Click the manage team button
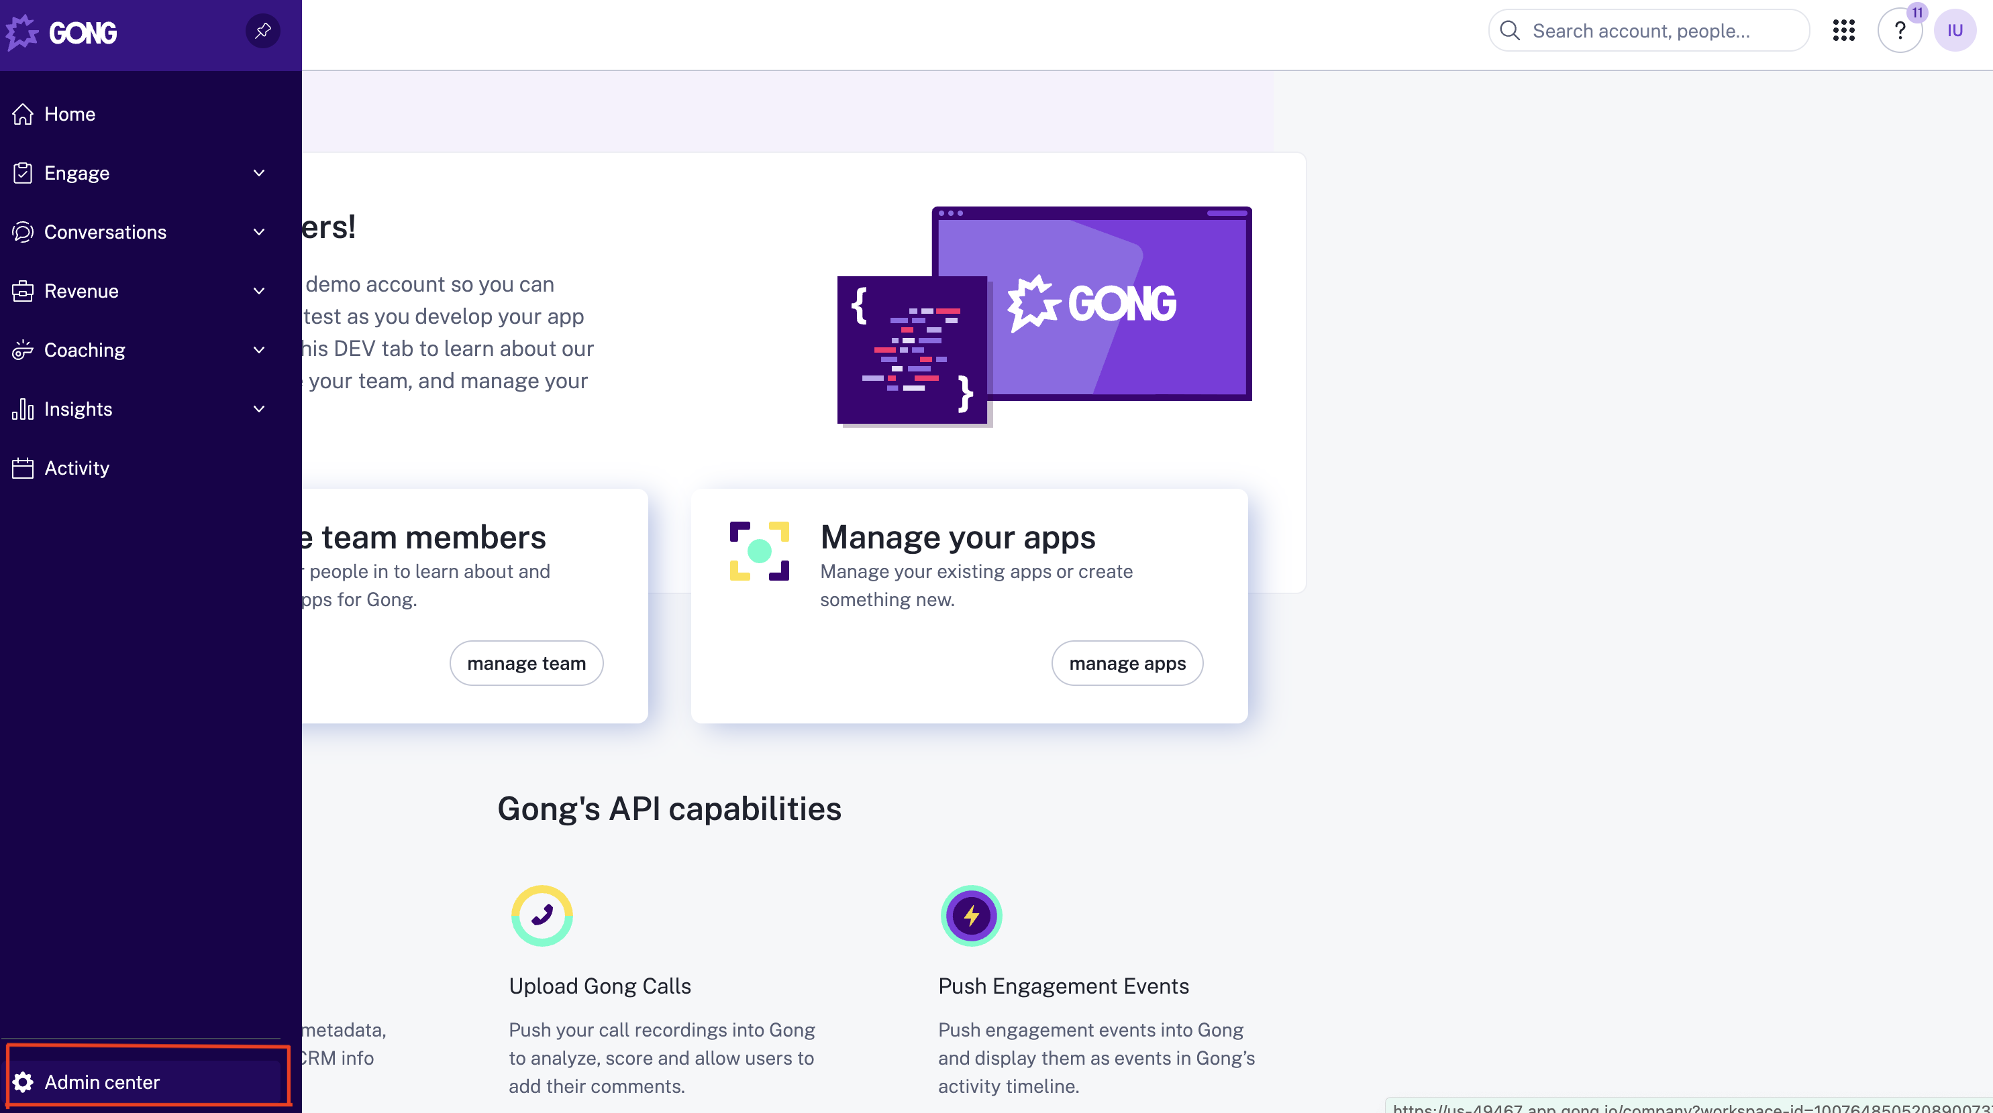The height and width of the screenshot is (1113, 1993). pyautogui.click(x=526, y=663)
